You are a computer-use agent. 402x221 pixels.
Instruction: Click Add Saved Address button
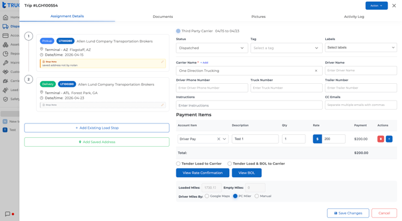pyautogui.click(x=97, y=142)
